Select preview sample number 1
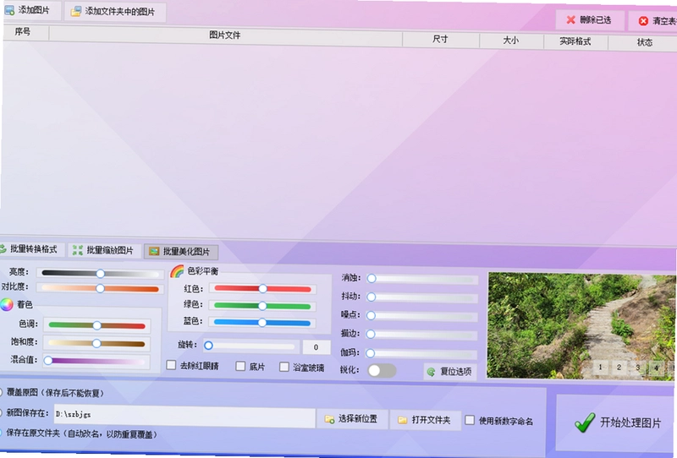Viewport: 677px width, 458px height. point(600,367)
